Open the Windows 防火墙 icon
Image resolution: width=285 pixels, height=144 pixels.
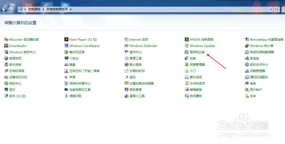point(247,46)
